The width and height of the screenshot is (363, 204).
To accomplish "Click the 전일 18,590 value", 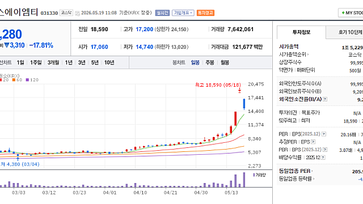I will 99,29.
